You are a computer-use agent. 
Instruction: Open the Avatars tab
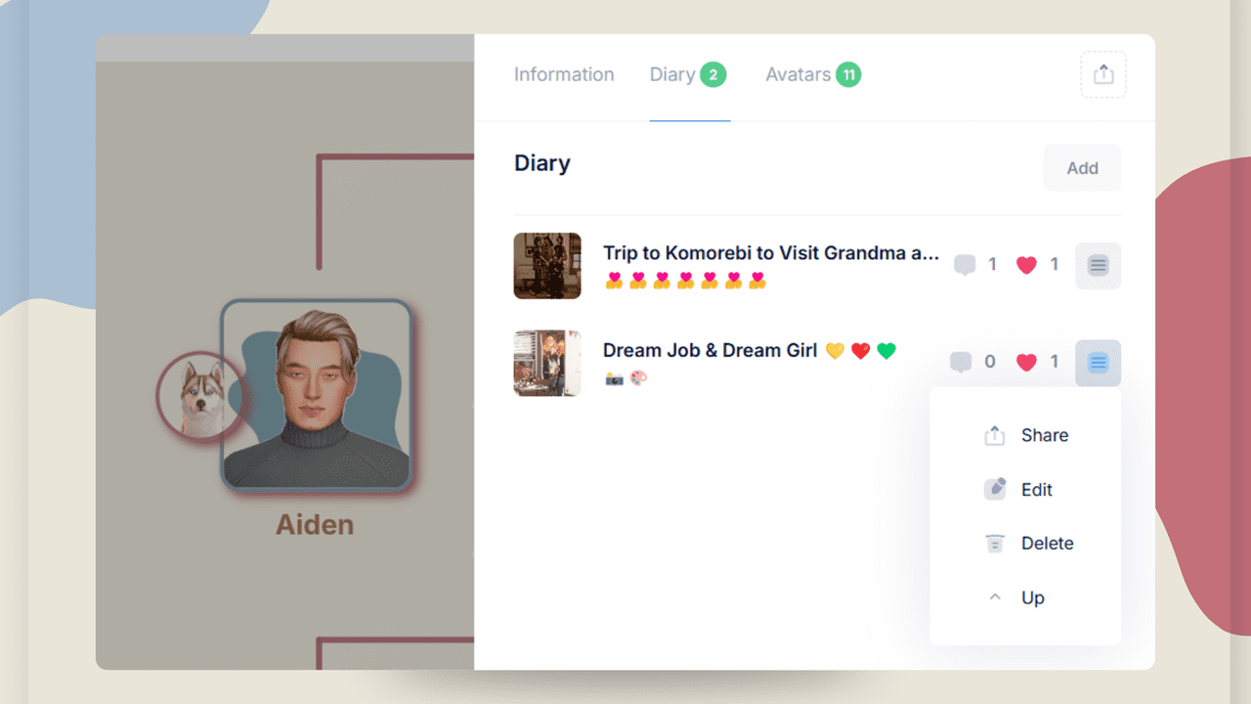coord(813,74)
